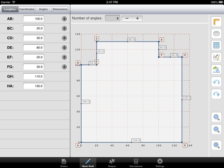Select vertex A on the drawing

point(78,145)
